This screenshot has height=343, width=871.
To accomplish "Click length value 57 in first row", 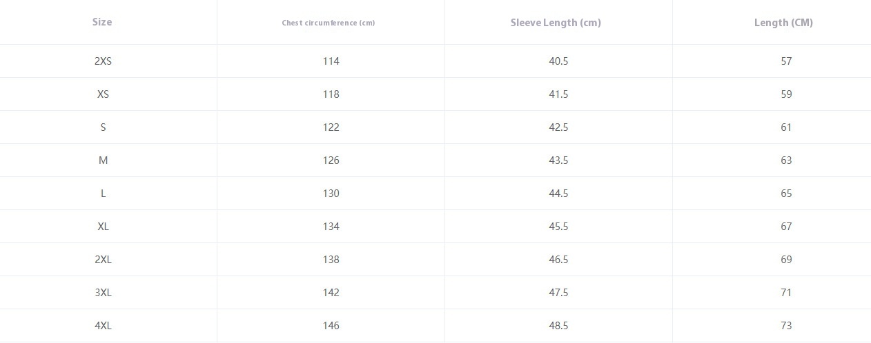I will click(786, 61).
